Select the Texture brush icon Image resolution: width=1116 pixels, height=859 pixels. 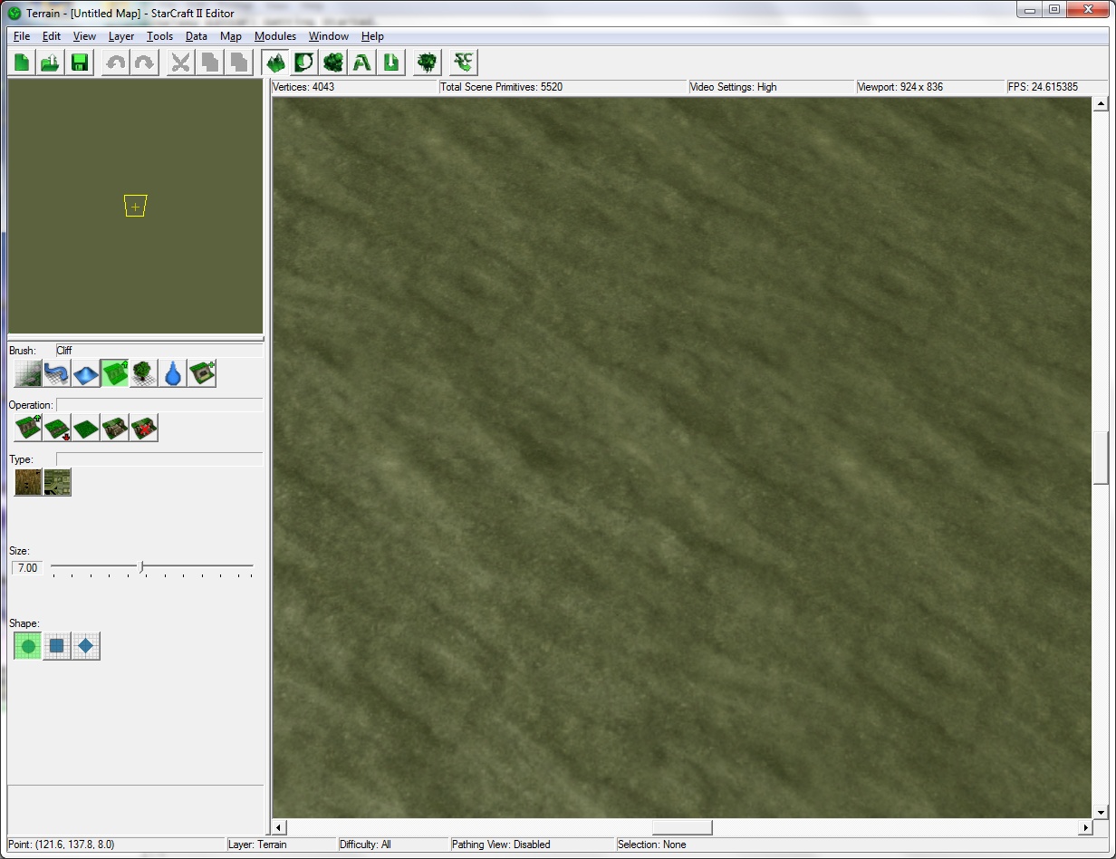(x=28, y=373)
